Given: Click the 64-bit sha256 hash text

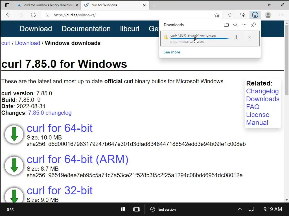Looking at the screenshot, I should (147, 144).
